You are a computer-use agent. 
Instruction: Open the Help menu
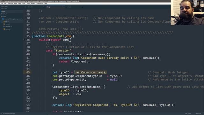point(46,4)
